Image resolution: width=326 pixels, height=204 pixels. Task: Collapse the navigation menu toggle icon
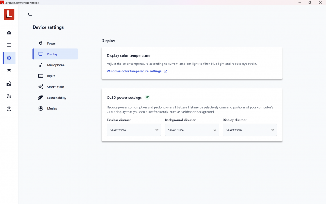pos(30,14)
